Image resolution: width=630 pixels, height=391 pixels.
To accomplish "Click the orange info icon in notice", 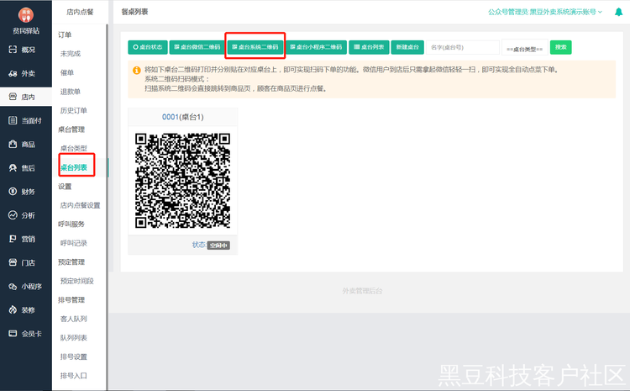I will point(137,71).
